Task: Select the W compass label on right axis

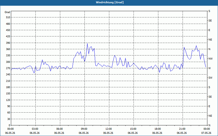Action: pos(210,68)
